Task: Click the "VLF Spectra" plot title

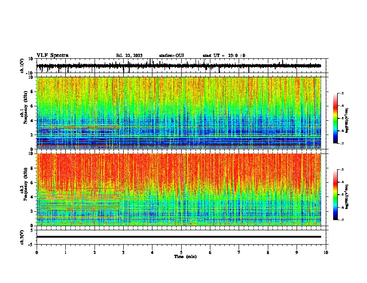Action: 52,55
